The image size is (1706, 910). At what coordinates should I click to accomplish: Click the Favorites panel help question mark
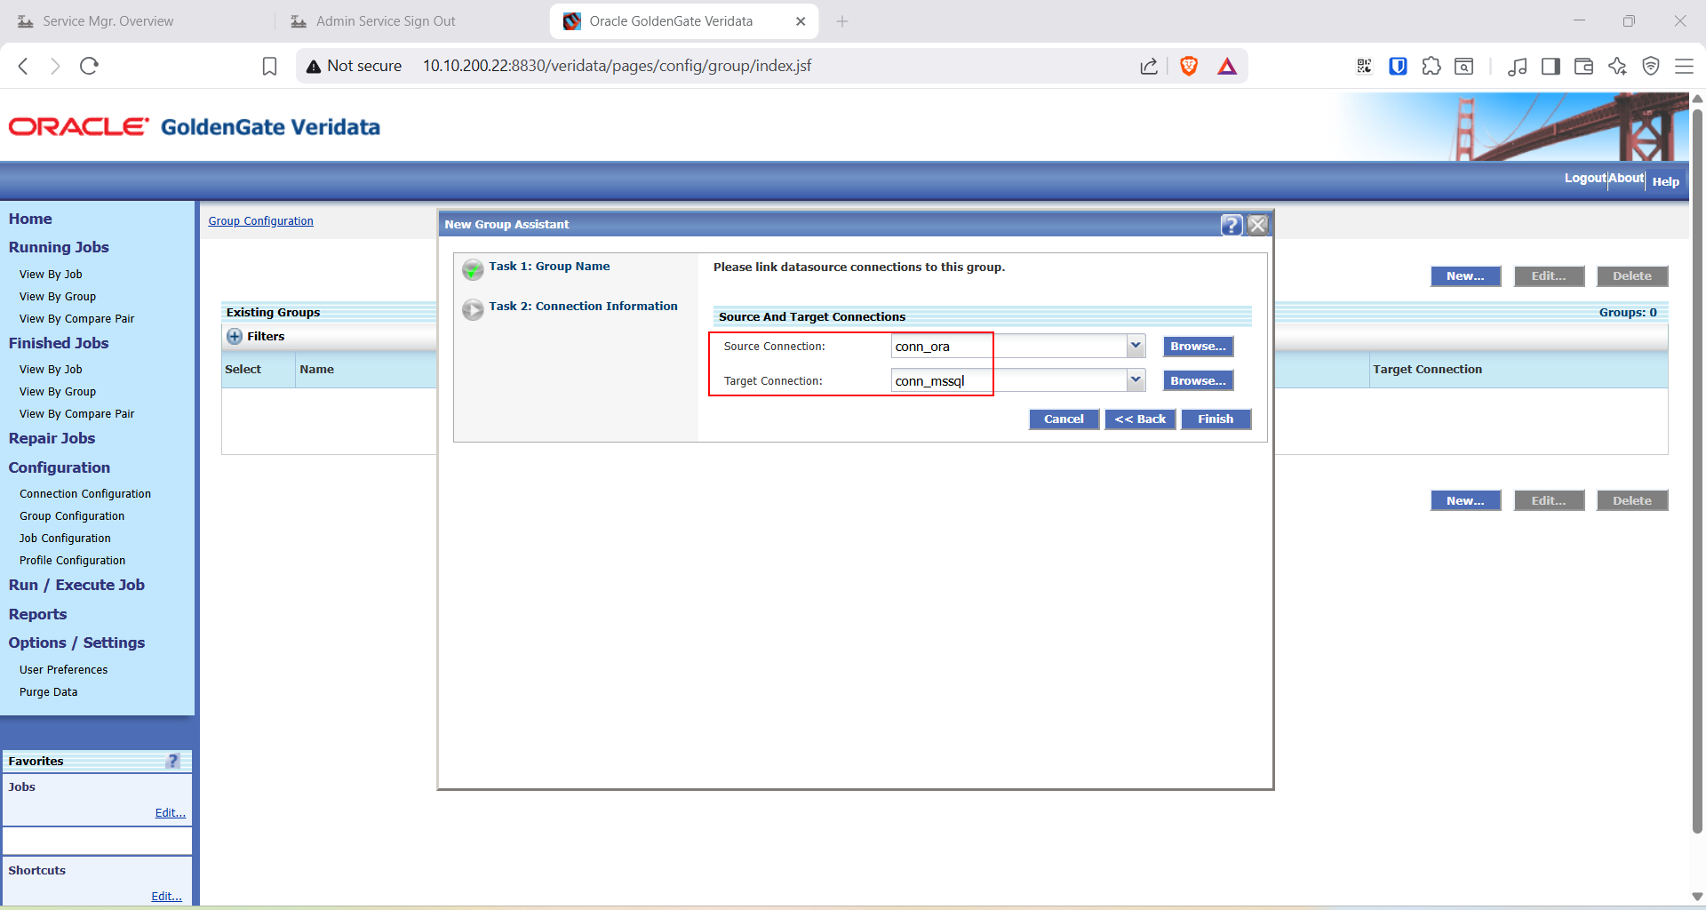coord(173,761)
